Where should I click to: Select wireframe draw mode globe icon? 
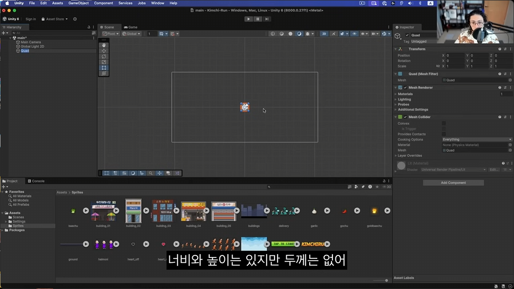tap(273, 34)
